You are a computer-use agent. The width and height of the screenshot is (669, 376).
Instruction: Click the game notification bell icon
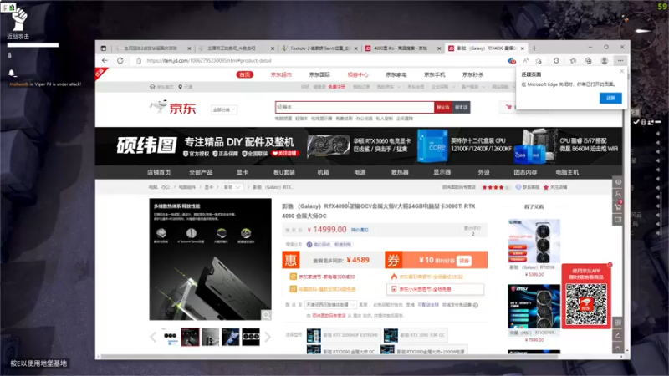click(12, 74)
